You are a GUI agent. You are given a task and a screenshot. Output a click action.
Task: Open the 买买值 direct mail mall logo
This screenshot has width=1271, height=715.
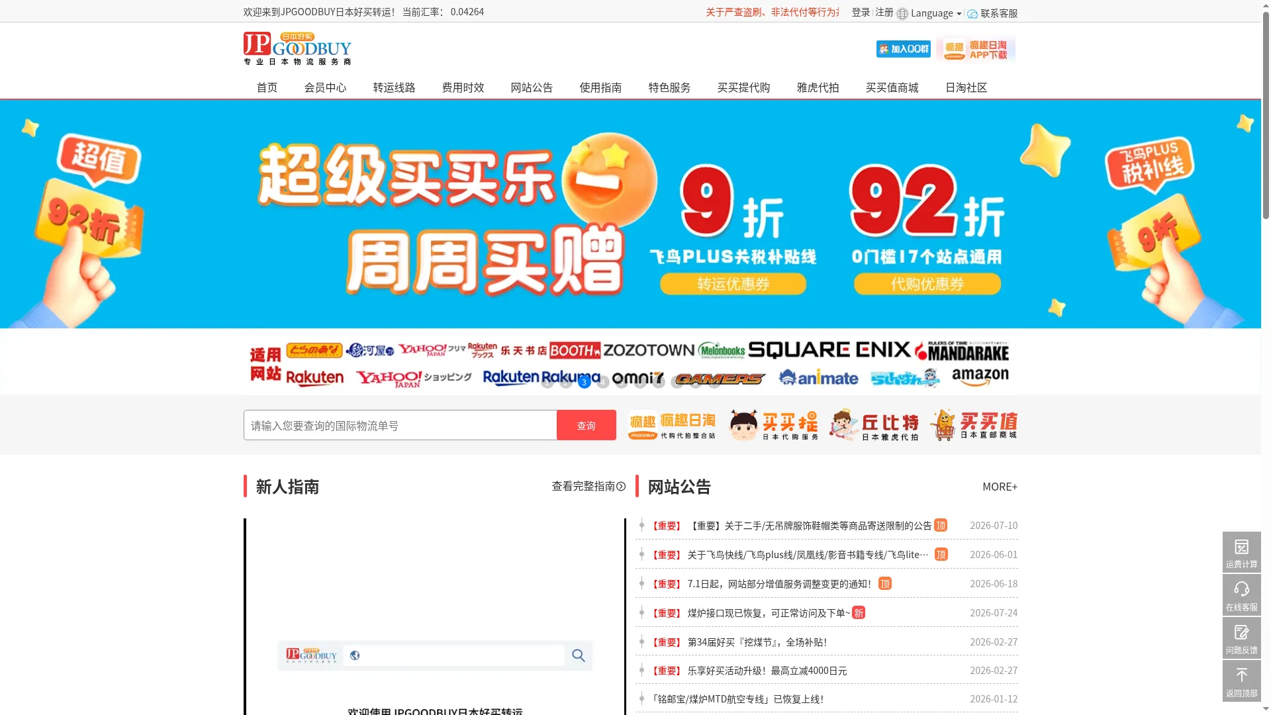tap(974, 425)
